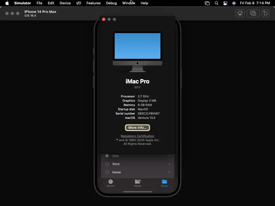Expand the Gray tag chevron

169,156
